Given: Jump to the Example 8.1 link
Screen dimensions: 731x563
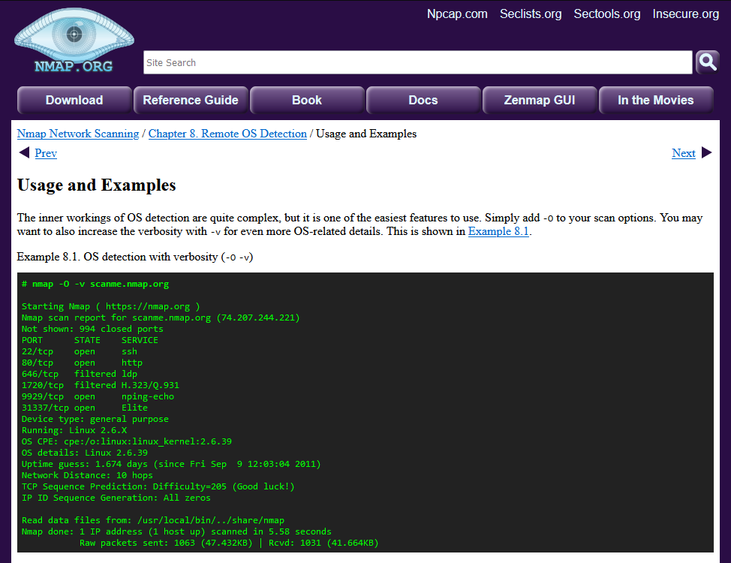Looking at the screenshot, I should point(498,231).
